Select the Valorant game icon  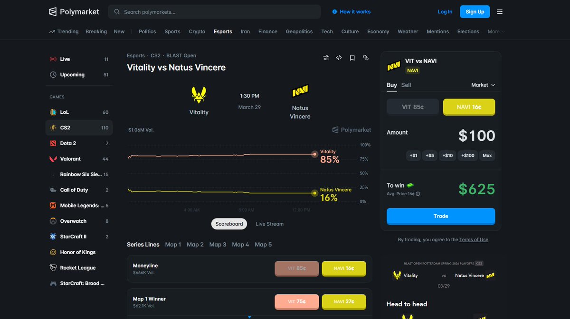53,159
